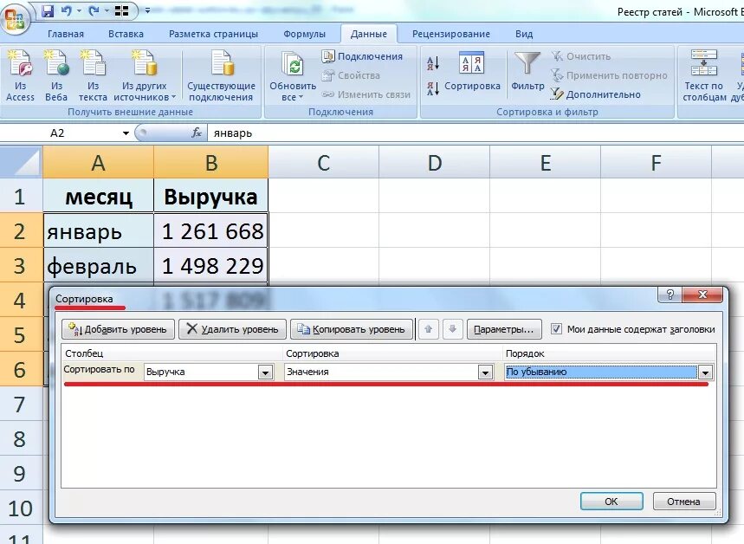This screenshot has height=544, width=744.
Task: Click cell with месяц header
Action: pyautogui.click(x=98, y=196)
